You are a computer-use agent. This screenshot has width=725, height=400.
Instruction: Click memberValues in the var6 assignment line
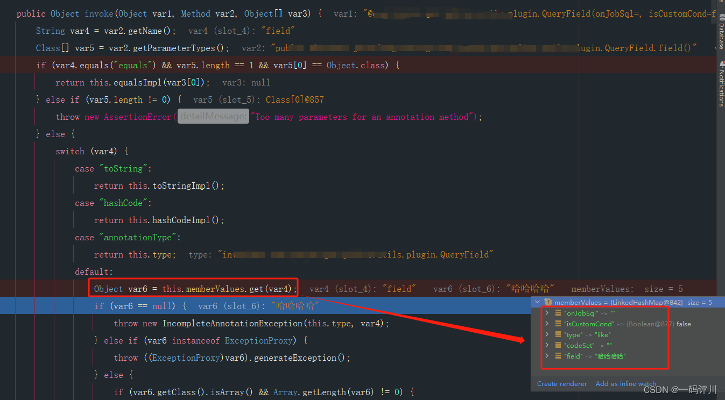point(215,289)
